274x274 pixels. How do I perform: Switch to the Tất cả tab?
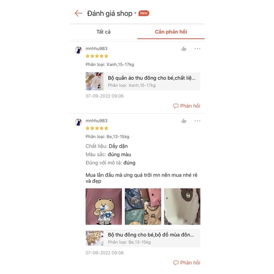pyautogui.click(x=103, y=32)
